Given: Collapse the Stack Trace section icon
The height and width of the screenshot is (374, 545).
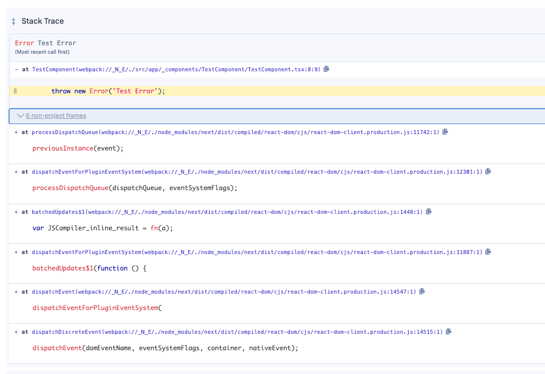Looking at the screenshot, I should click(x=14, y=22).
